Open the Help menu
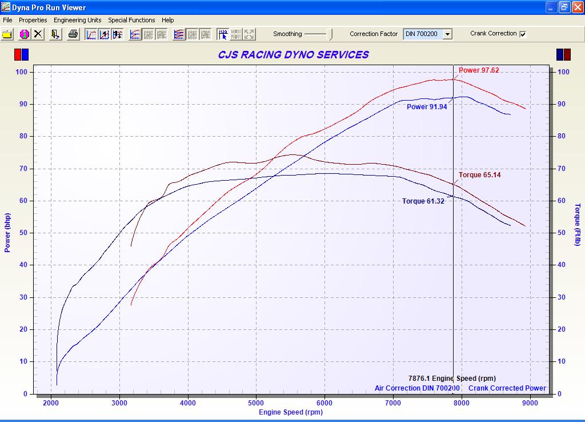 [x=167, y=20]
